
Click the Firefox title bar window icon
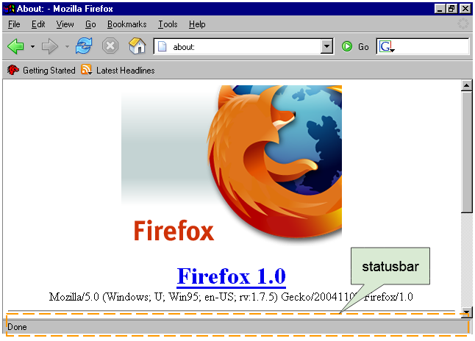coord(9,9)
